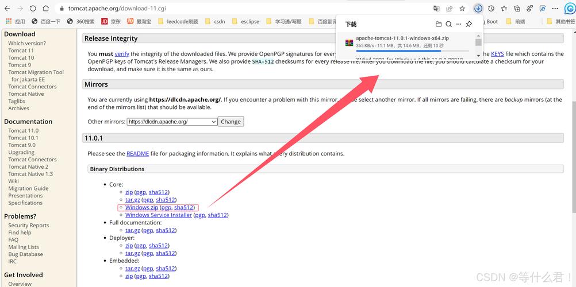
Task: Open the Which version? sidebar link
Action: pos(27,43)
